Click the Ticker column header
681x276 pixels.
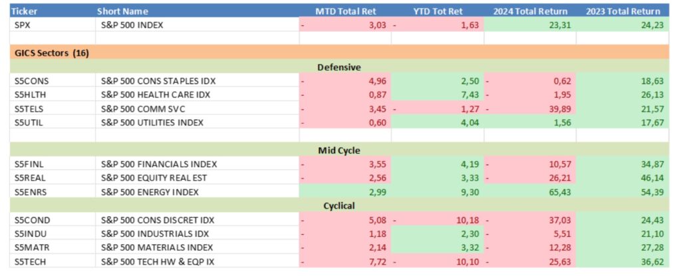coord(26,11)
